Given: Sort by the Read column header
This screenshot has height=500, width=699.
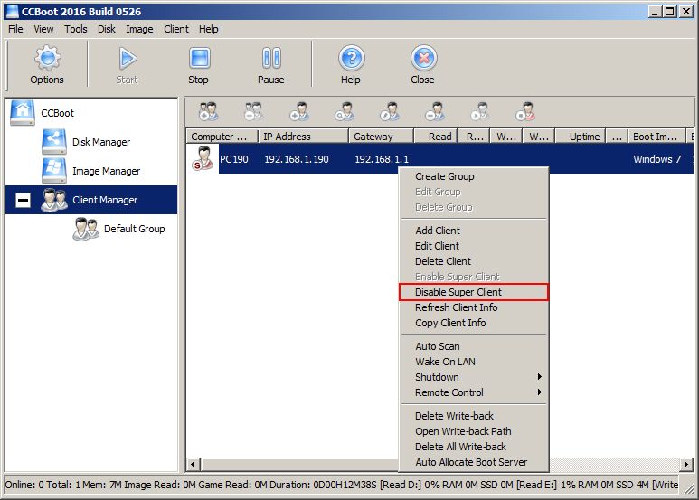Looking at the screenshot, I should 436,137.
